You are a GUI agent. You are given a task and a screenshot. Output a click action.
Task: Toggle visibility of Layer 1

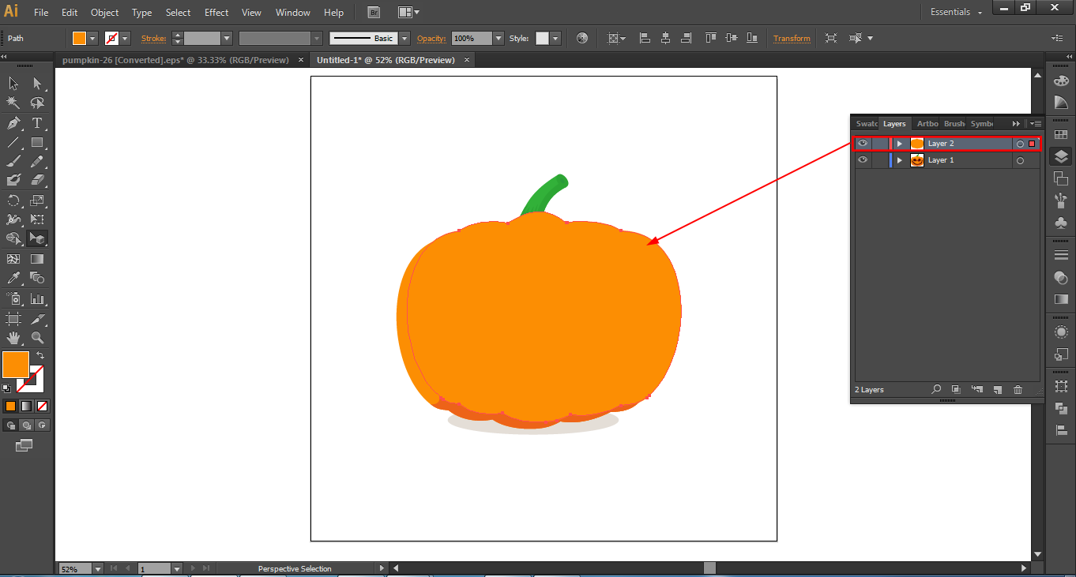[x=863, y=160]
